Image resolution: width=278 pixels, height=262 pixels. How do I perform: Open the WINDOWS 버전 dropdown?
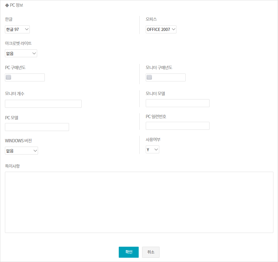[x=21, y=151]
